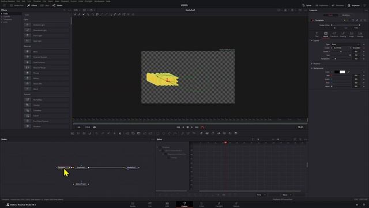
Task: Toggle the Inspector panel button
Action: click(353, 5)
